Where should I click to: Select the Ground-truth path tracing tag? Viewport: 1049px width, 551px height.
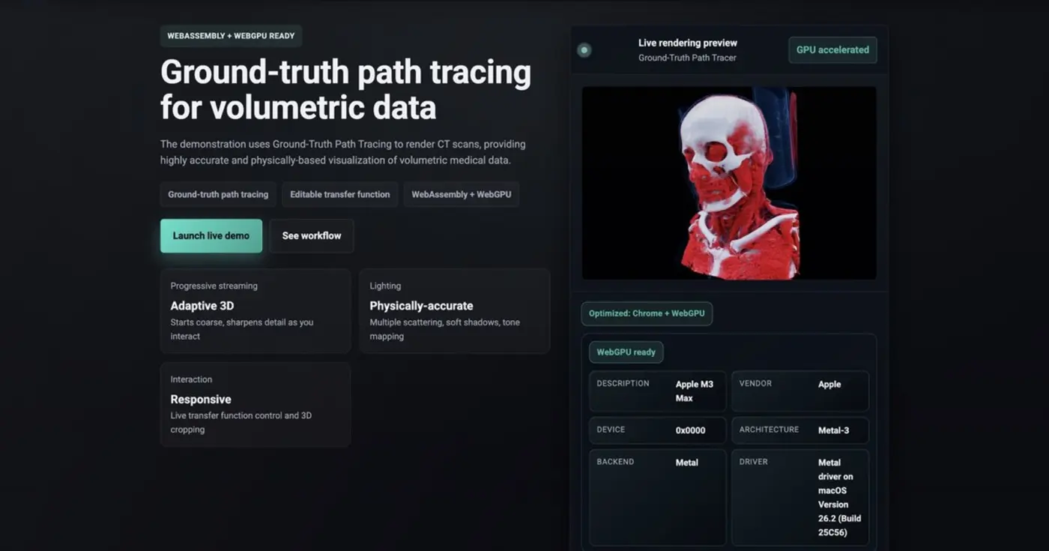tap(218, 194)
